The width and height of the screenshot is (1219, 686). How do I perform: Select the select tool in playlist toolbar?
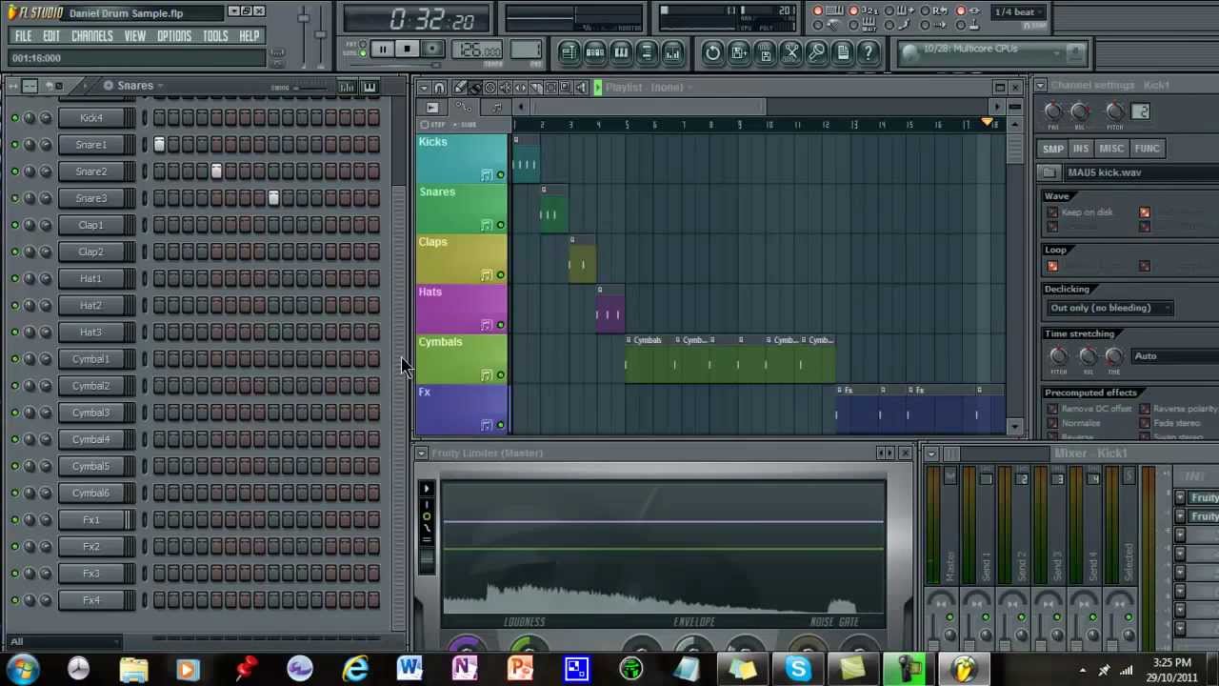551,87
